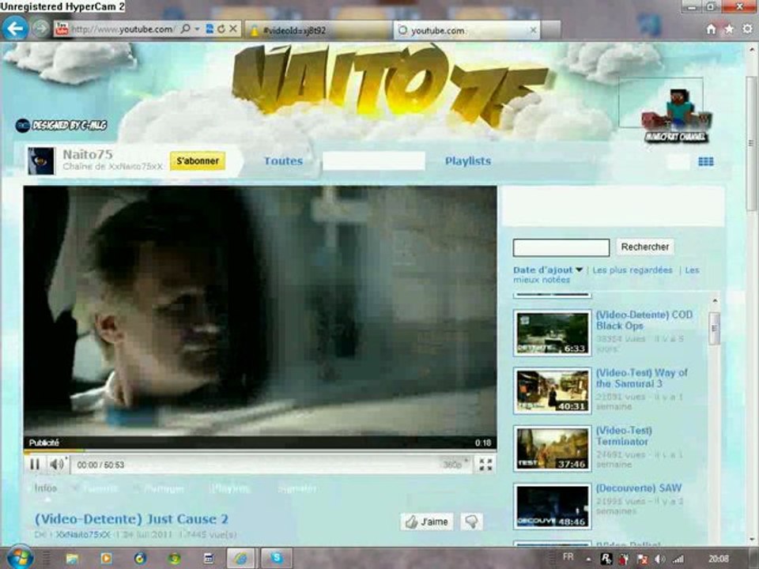Open the browser Home page icon

point(711,29)
